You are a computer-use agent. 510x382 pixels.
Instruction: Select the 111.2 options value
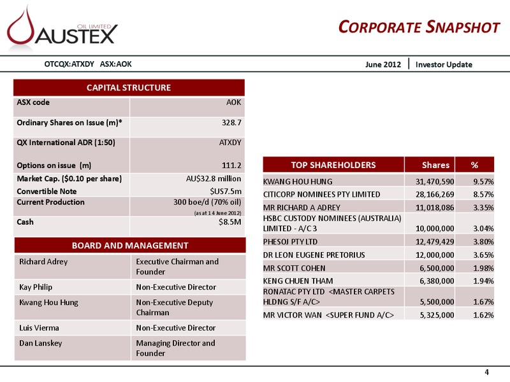pyautogui.click(x=231, y=166)
